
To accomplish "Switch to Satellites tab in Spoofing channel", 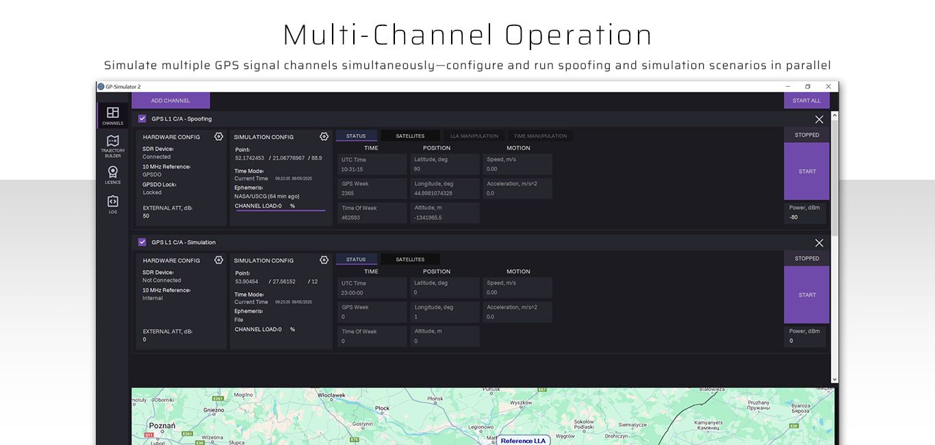I will click(x=410, y=136).
